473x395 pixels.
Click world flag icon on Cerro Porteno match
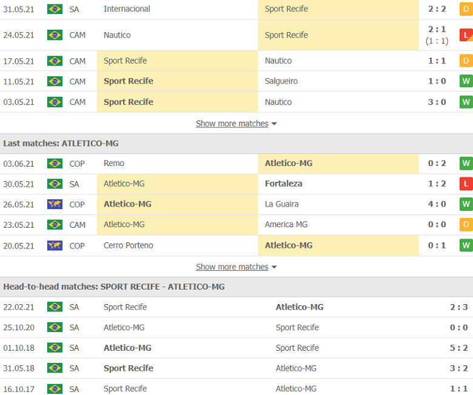[55, 245]
